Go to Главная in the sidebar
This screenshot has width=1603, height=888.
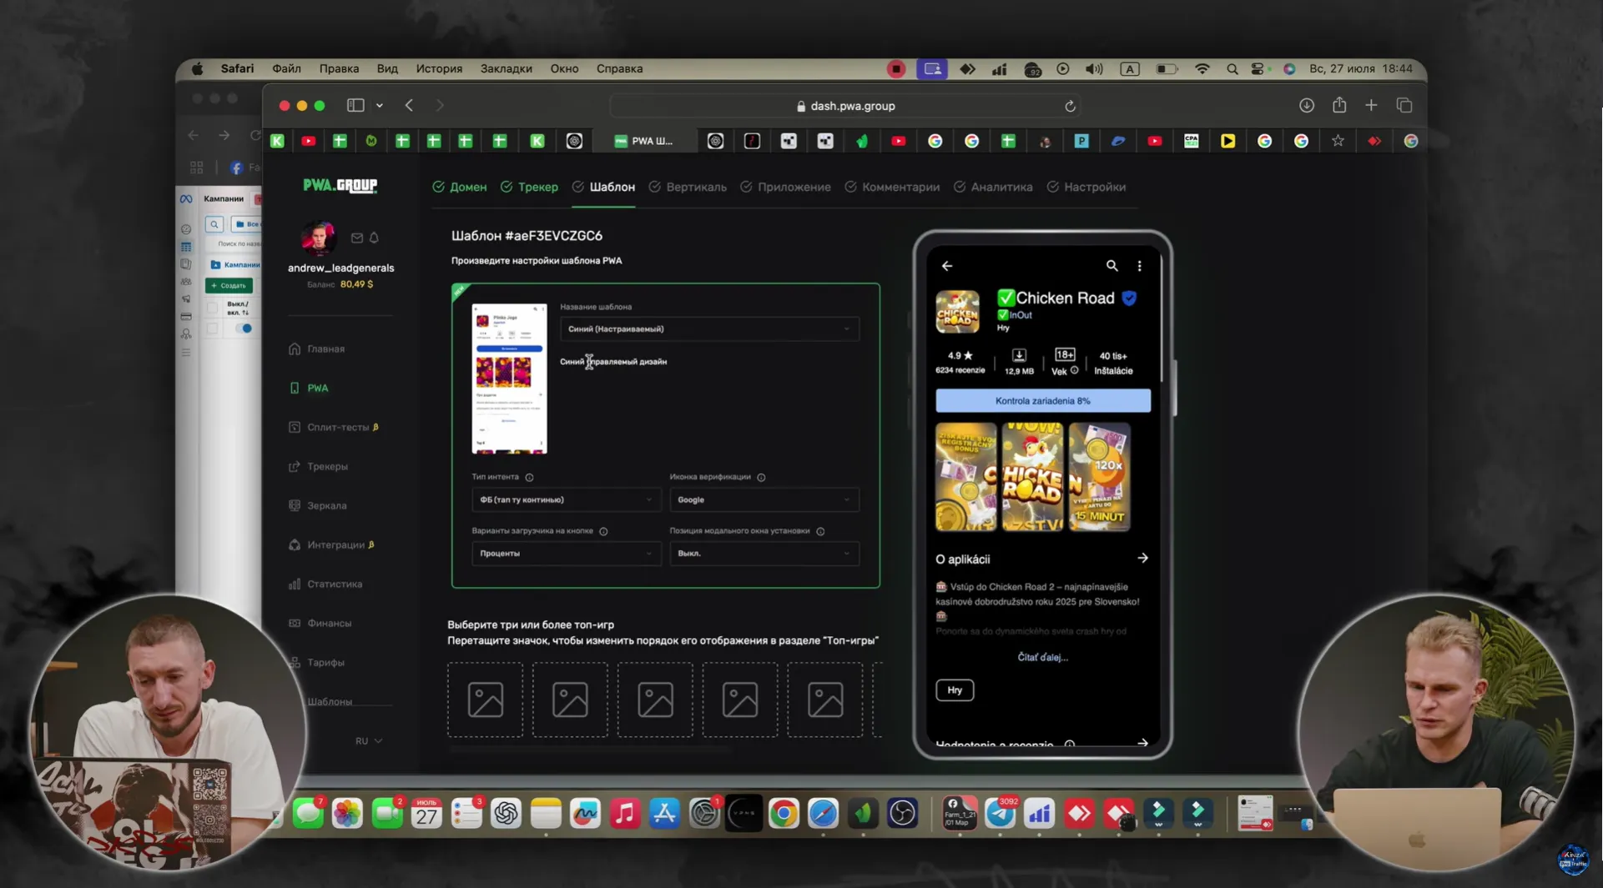tap(317, 349)
